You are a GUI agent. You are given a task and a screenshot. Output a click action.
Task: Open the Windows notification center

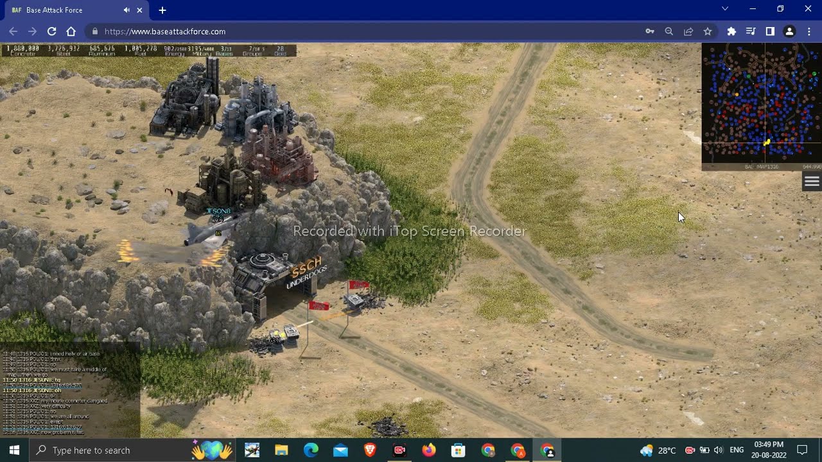coord(802,450)
